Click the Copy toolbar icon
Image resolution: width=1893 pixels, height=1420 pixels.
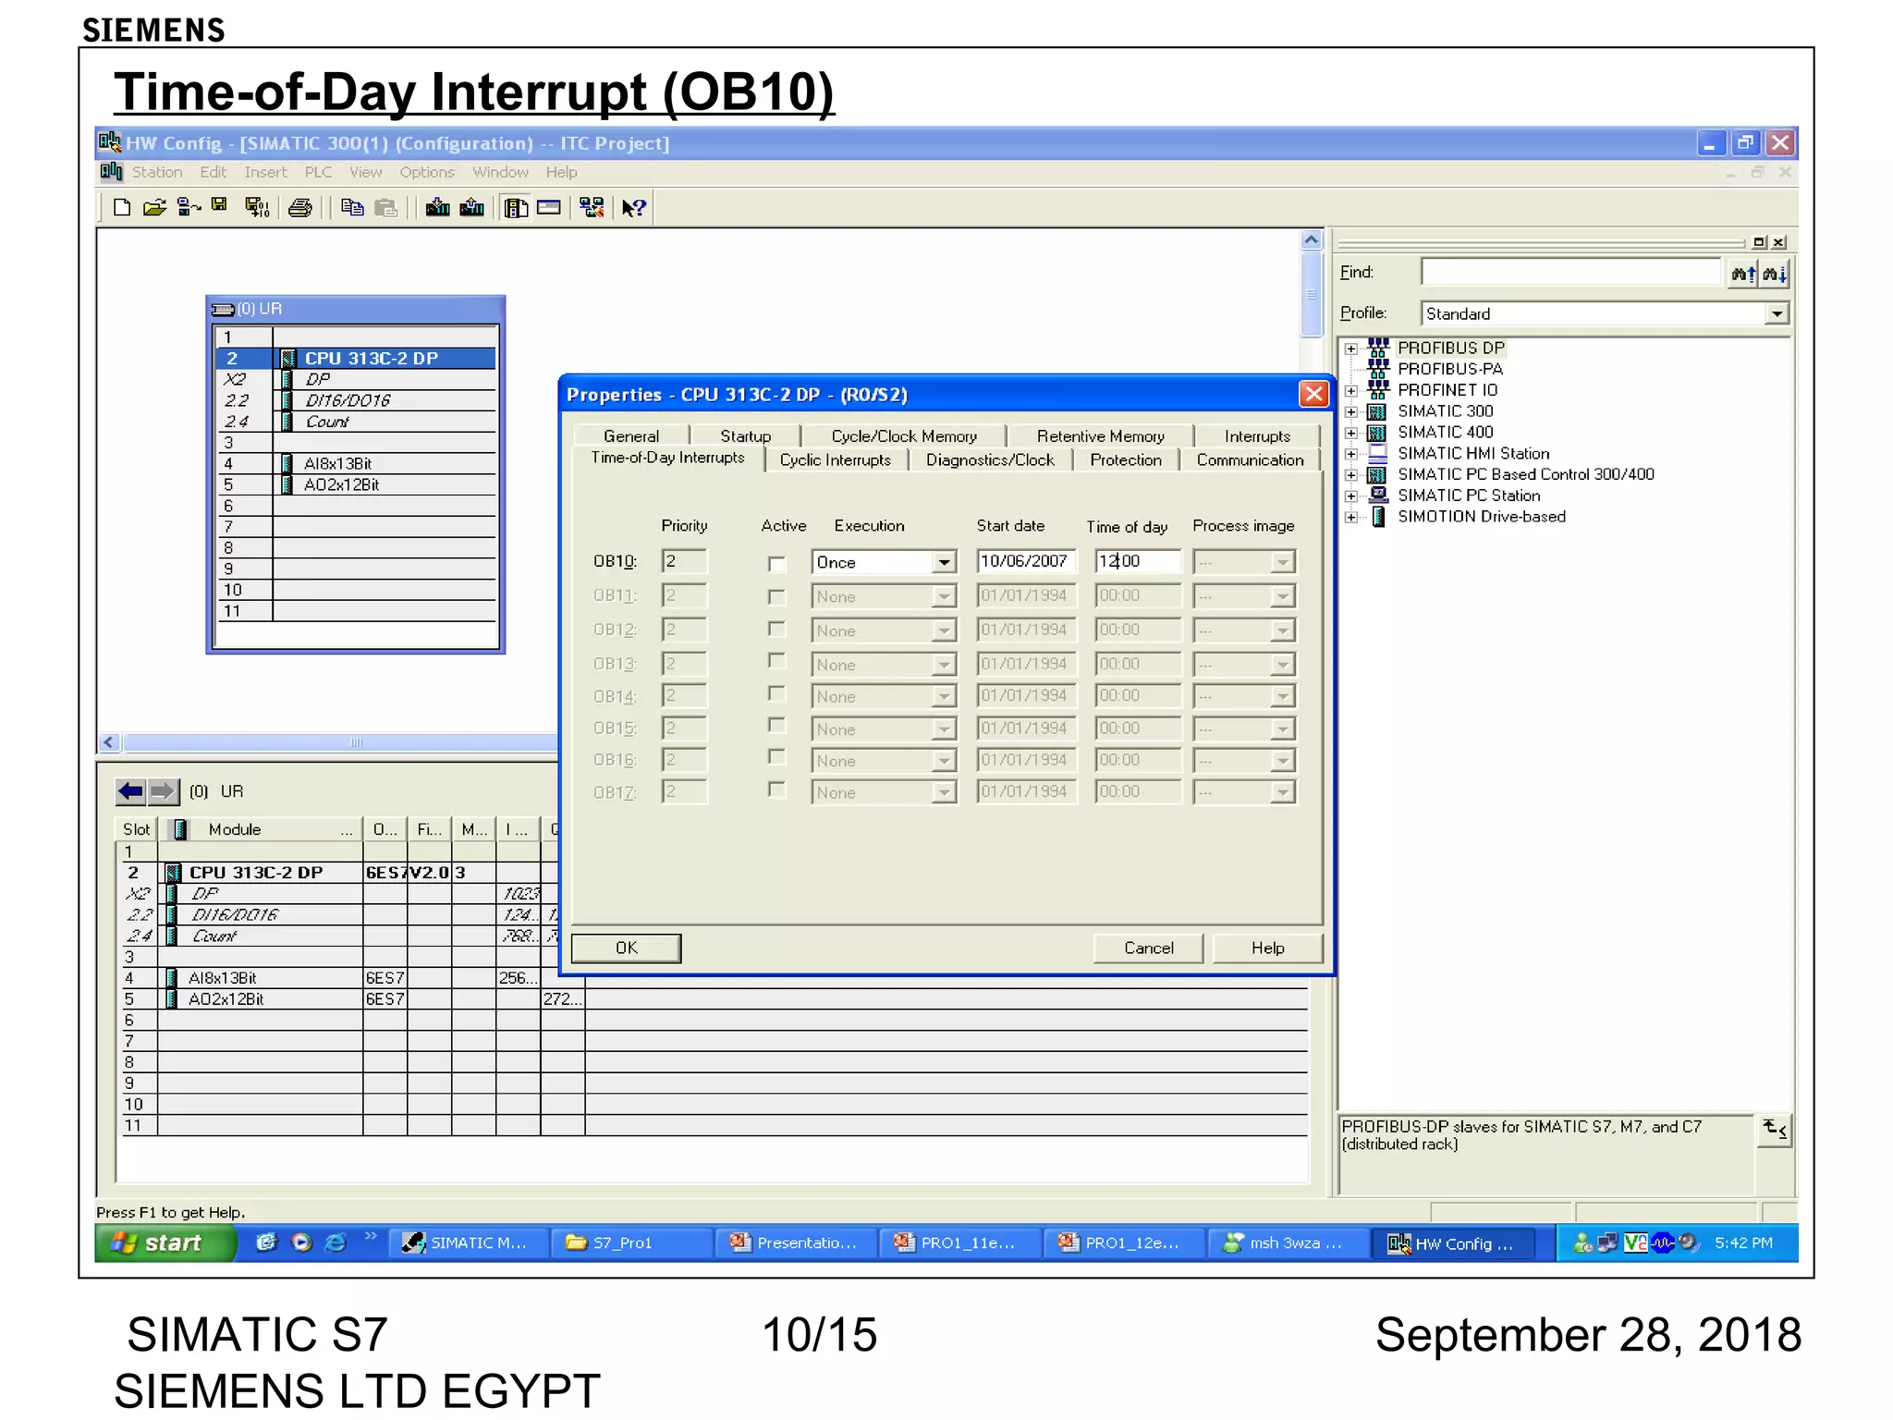point(352,207)
